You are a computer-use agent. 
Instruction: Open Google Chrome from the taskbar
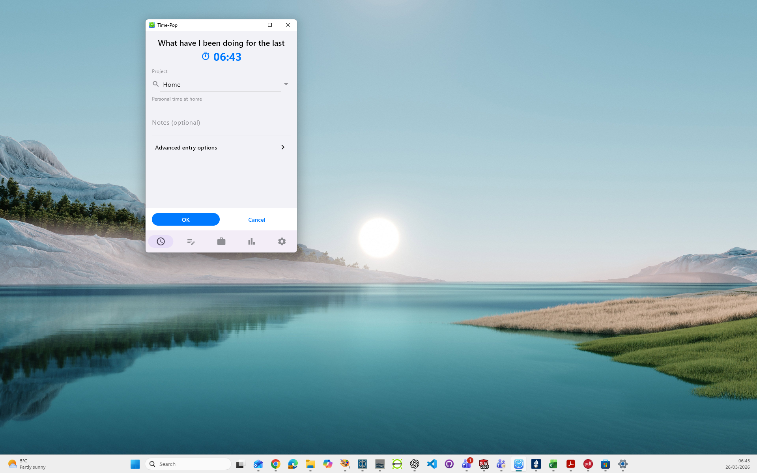click(275, 464)
